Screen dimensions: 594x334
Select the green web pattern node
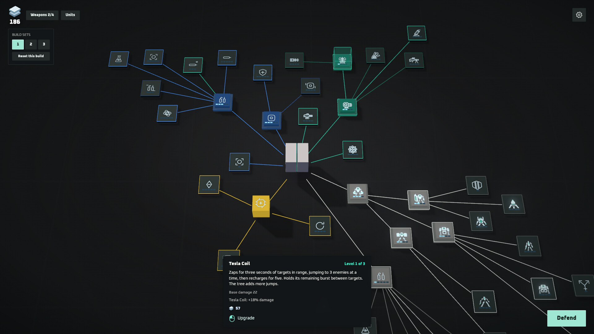pos(353,150)
